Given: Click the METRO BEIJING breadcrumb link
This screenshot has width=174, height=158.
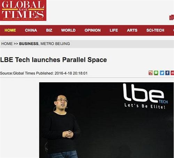Looking at the screenshot, I should pyautogui.click(x=55, y=44).
